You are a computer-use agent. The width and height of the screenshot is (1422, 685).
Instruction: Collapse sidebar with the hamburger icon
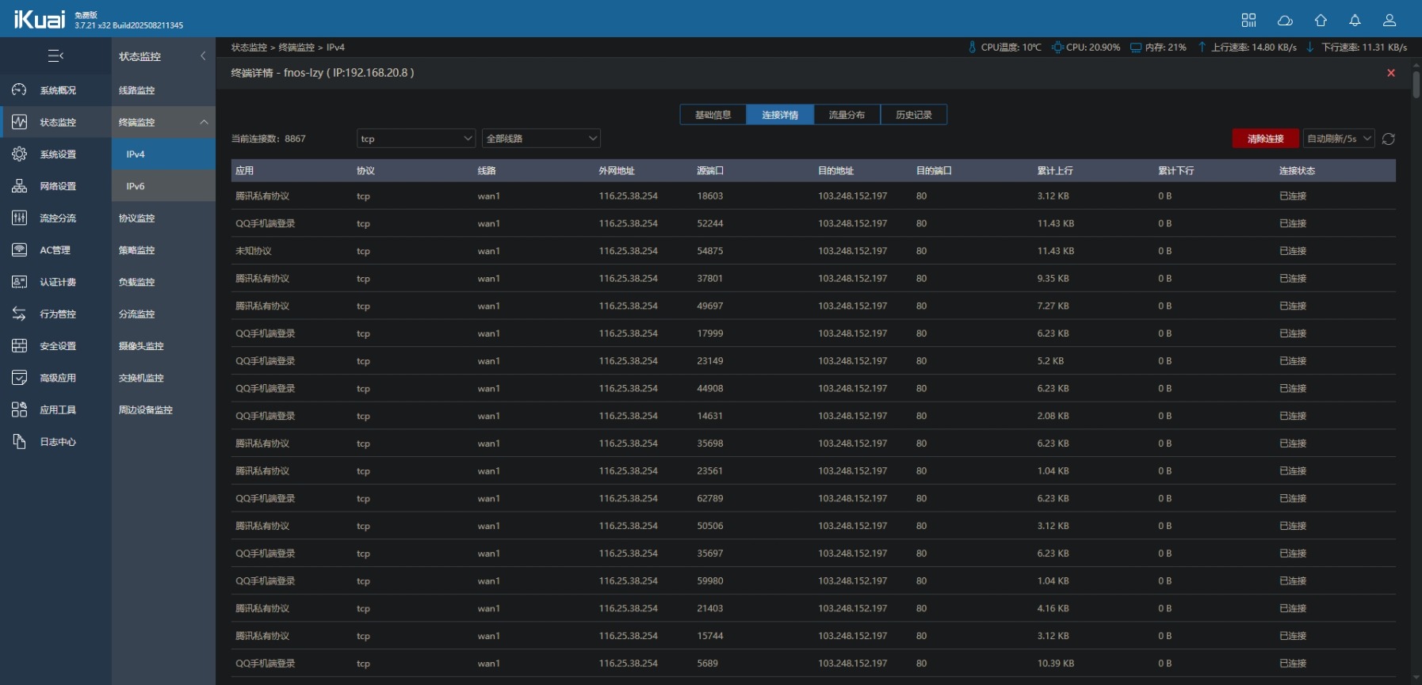(x=55, y=55)
